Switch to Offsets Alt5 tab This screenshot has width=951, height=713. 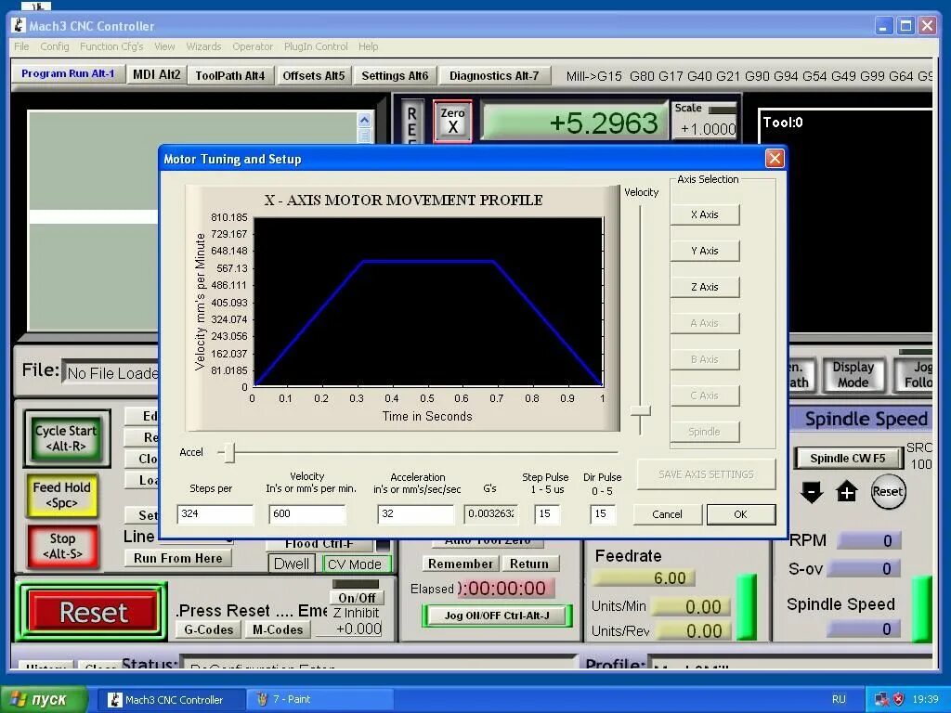click(314, 76)
